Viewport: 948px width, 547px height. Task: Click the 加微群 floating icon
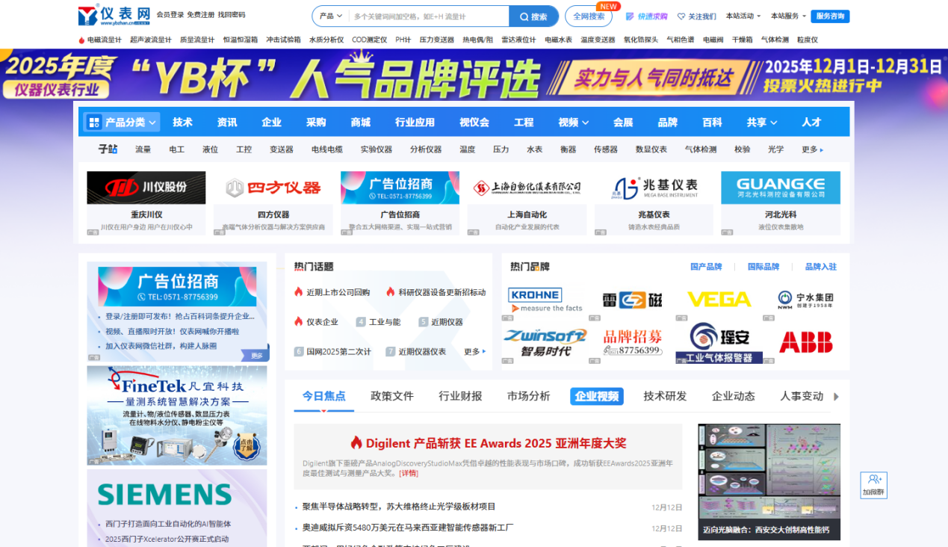pyautogui.click(x=873, y=484)
